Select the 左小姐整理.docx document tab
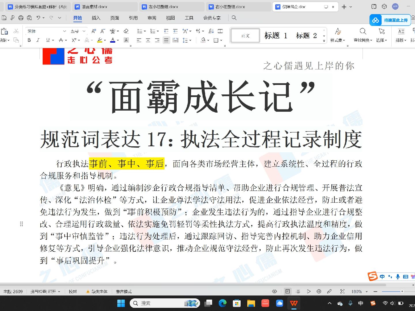This screenshot has width=415, height=311. (x=163, y=6)
